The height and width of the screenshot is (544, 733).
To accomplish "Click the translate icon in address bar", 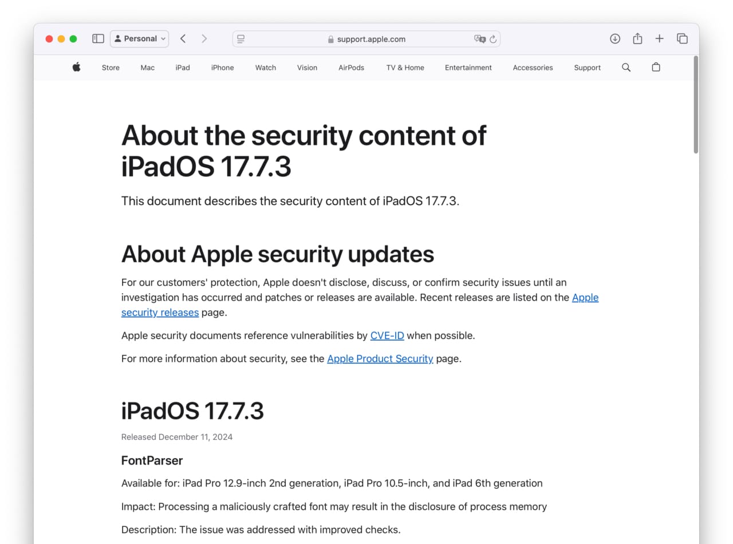I will coord(480,39).
